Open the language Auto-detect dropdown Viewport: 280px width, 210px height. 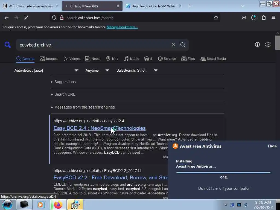pyautogui.click(x=46, y=70)
